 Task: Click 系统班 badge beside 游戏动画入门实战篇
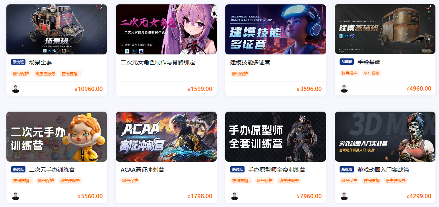[347, 169]
